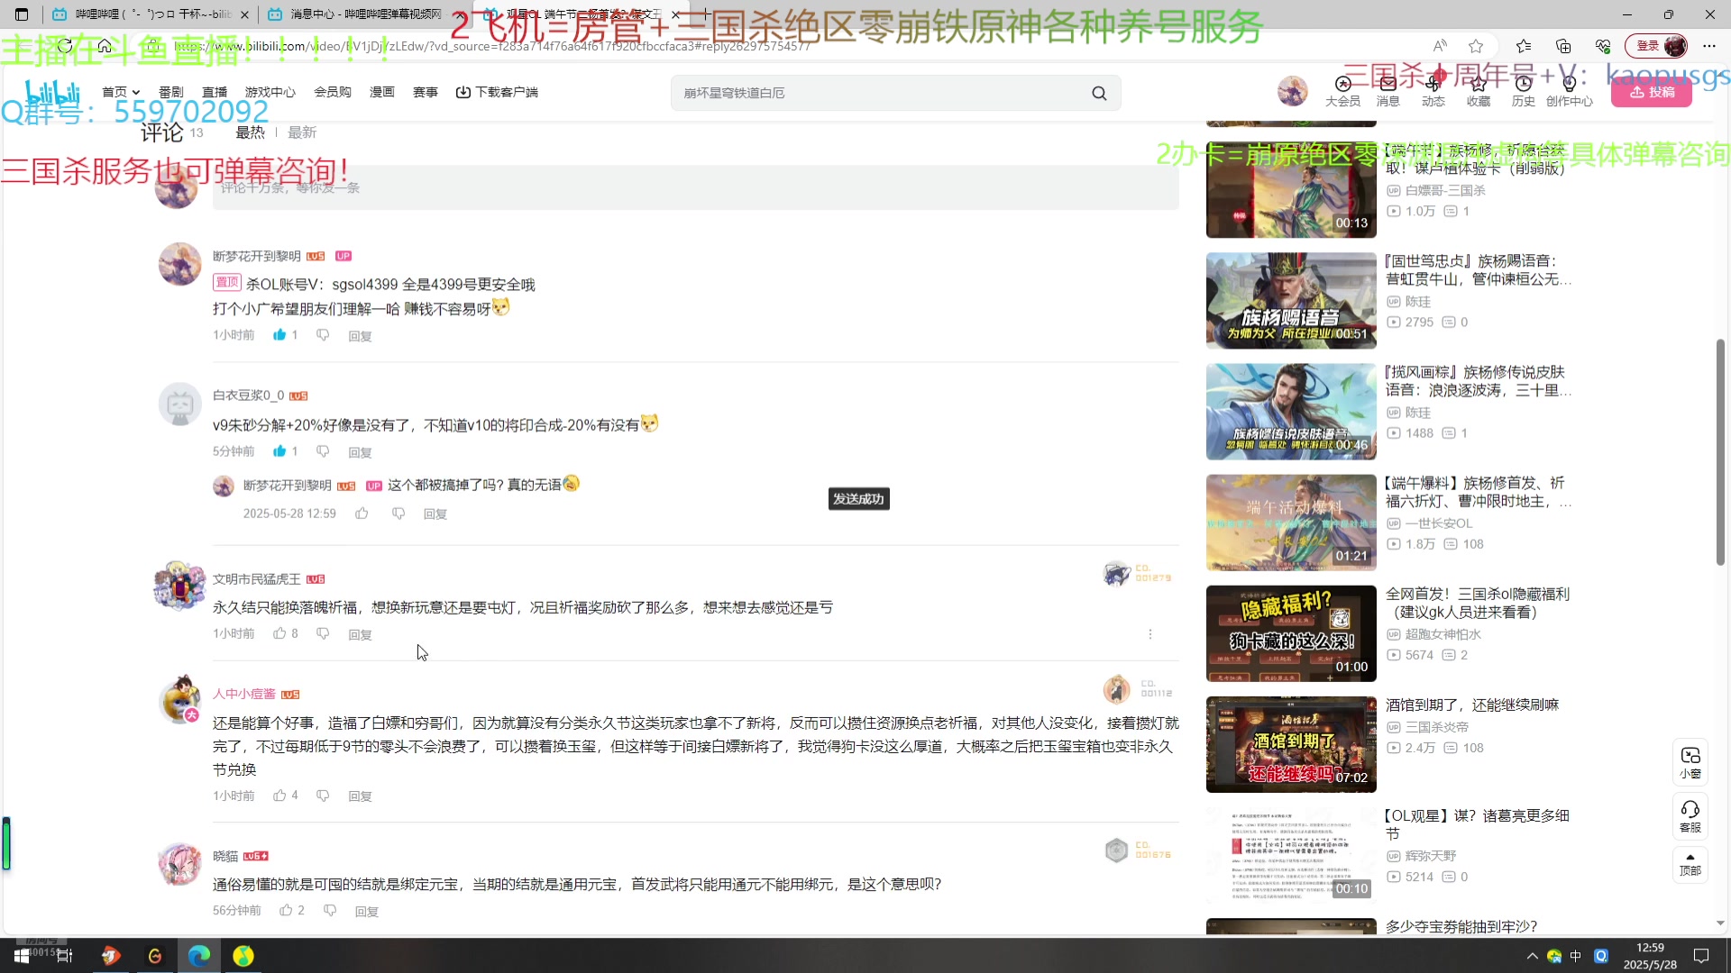
Task: Click the browser home icon
Action: [105, 46]
